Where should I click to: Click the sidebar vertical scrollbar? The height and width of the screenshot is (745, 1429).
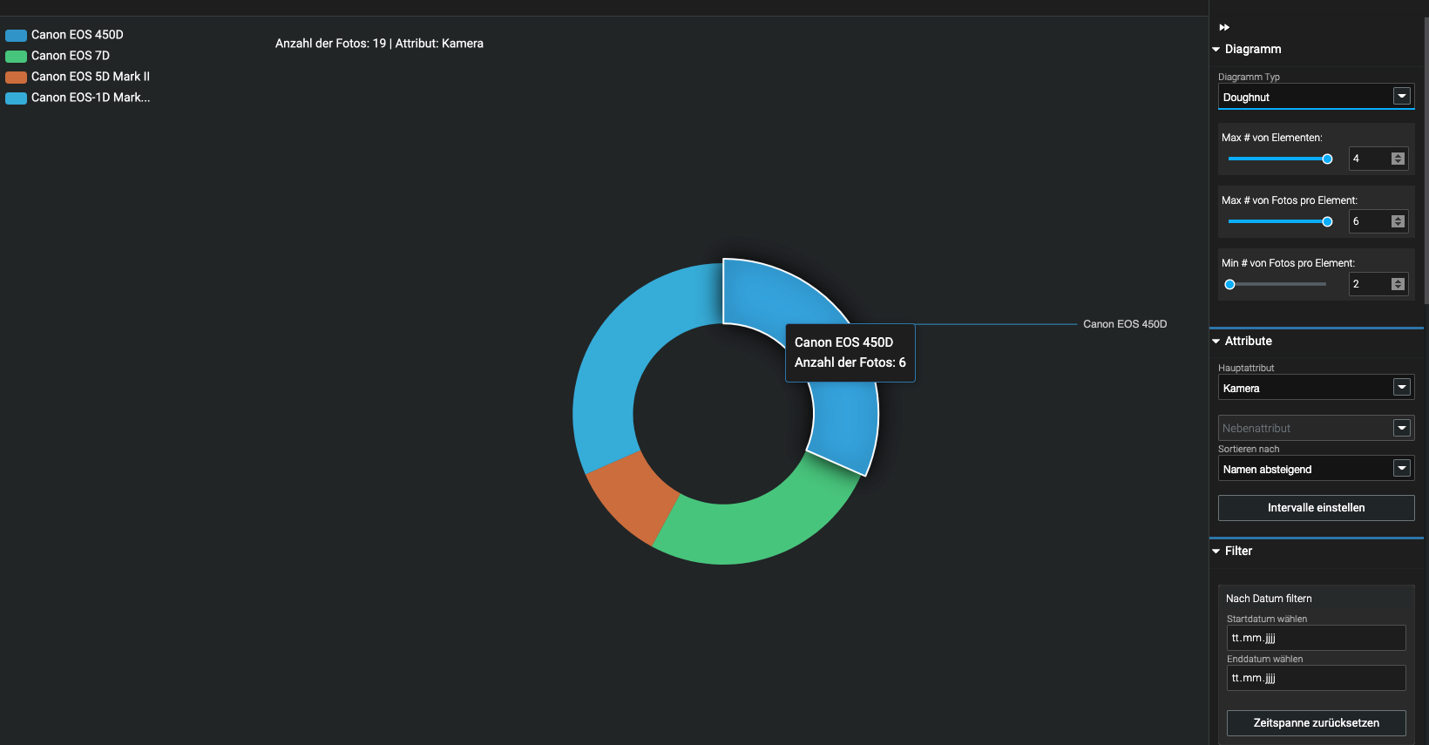click(x=1426, y=161)
